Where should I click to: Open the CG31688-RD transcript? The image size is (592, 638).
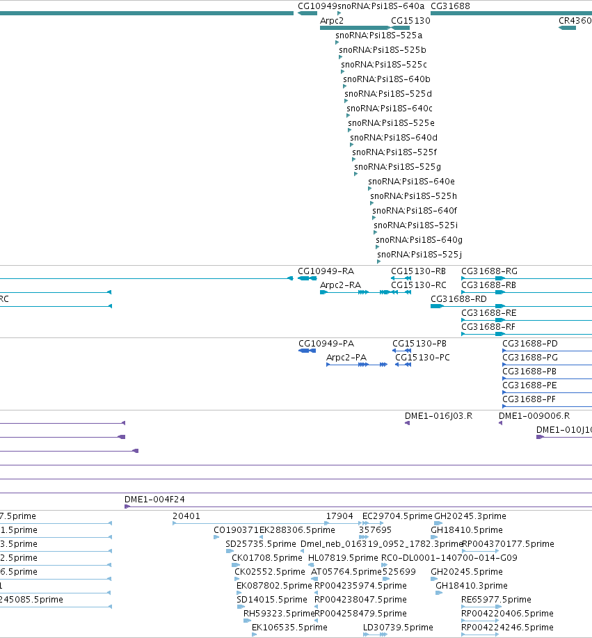[511, 306]
